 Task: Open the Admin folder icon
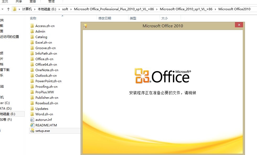point(32,31)
